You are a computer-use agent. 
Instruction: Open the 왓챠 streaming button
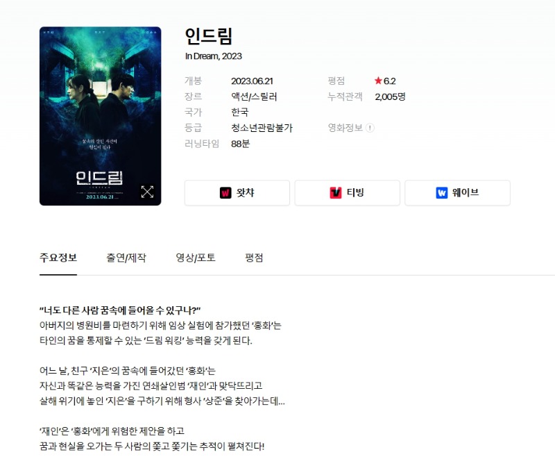tap(237, 192)
